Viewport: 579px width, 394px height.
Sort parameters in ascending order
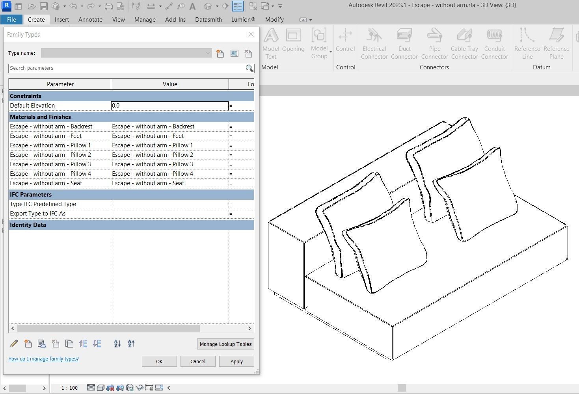point(117,344)
